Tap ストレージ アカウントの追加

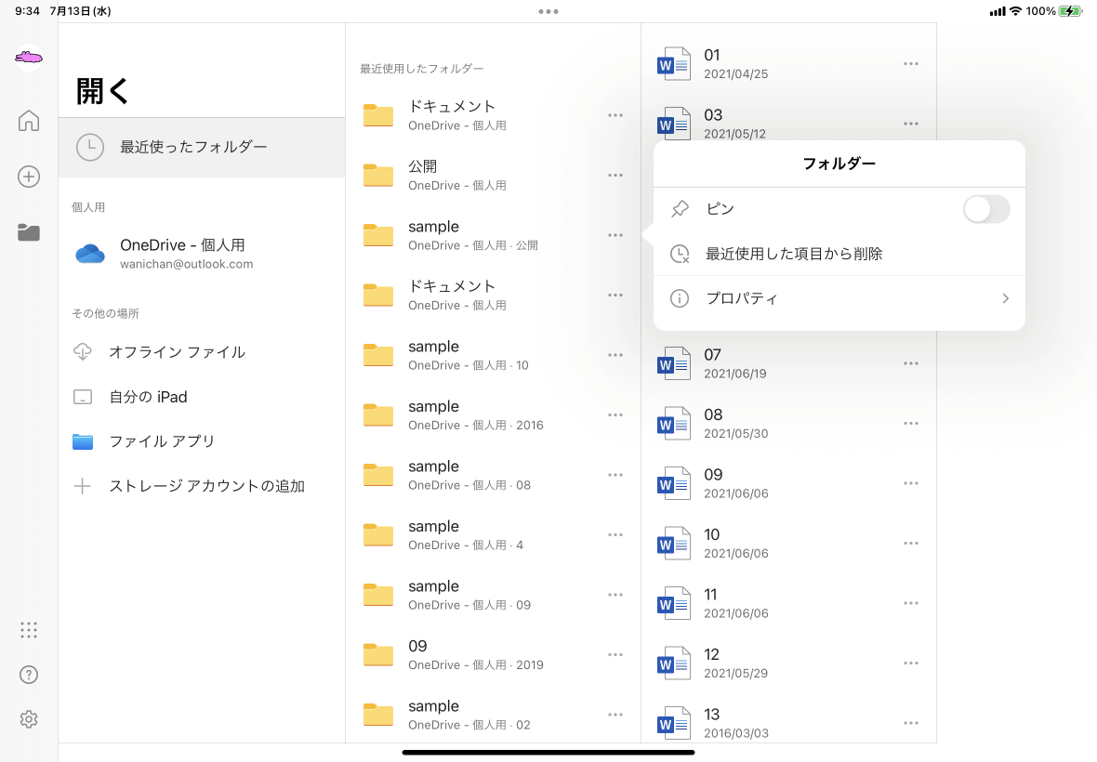pyautogui.click(x=206, y=486)
